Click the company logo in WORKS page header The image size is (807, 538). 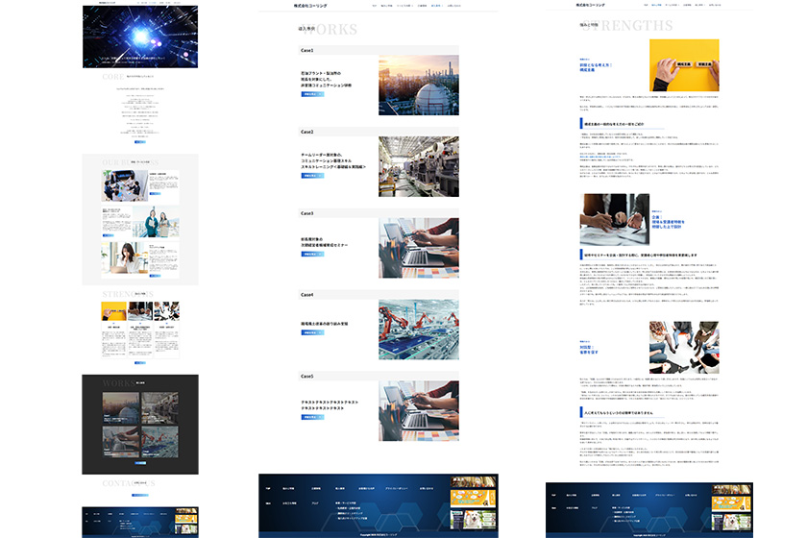pos(312,6)
